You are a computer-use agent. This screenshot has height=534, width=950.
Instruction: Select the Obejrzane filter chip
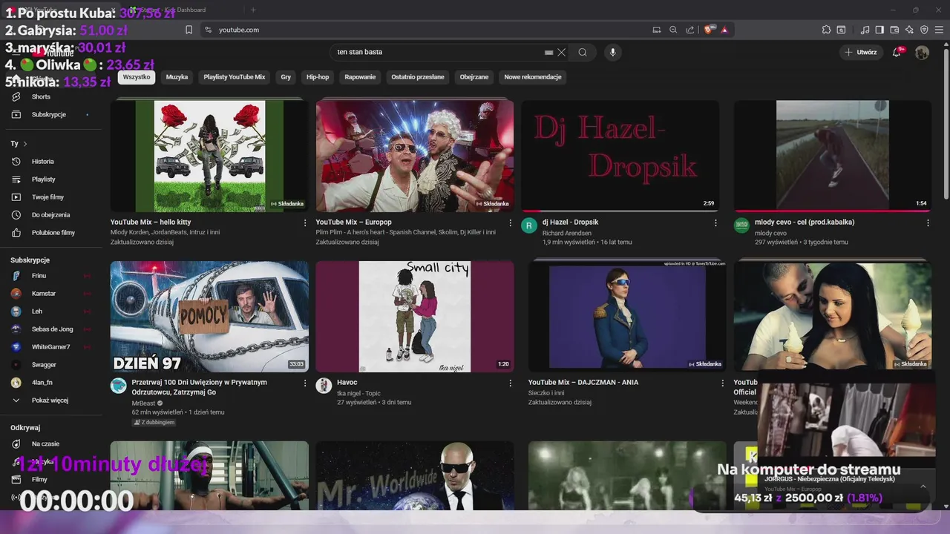474,77
